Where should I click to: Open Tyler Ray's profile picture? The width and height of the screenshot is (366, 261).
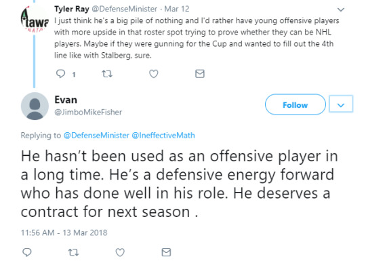coord(35,20)
